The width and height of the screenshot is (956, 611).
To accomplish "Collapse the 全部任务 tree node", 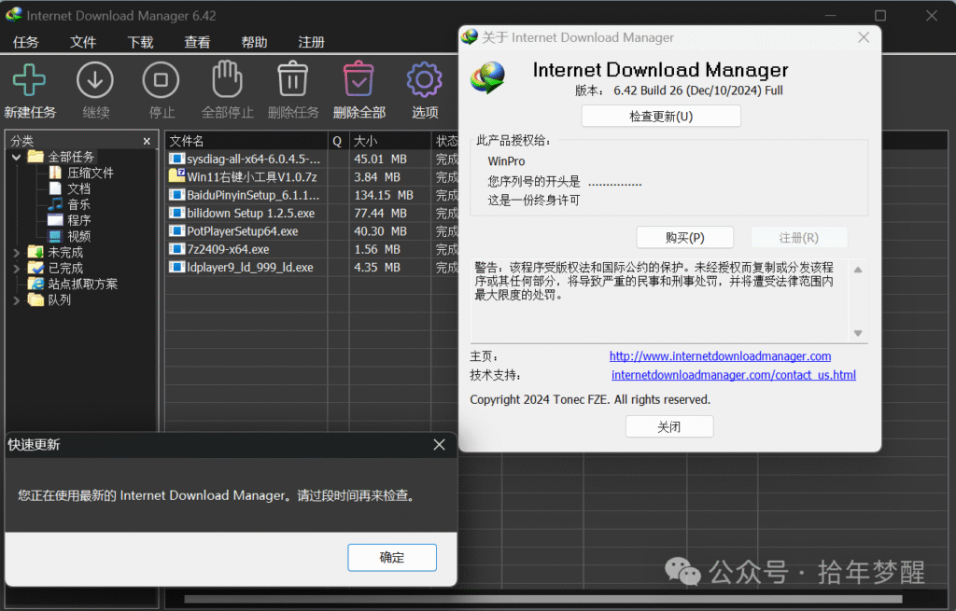I will pos(17,157).
